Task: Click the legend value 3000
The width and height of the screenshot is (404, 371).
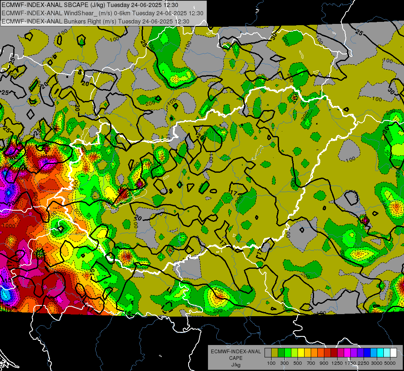Action: pyautogui.click(x=377, y=363)
